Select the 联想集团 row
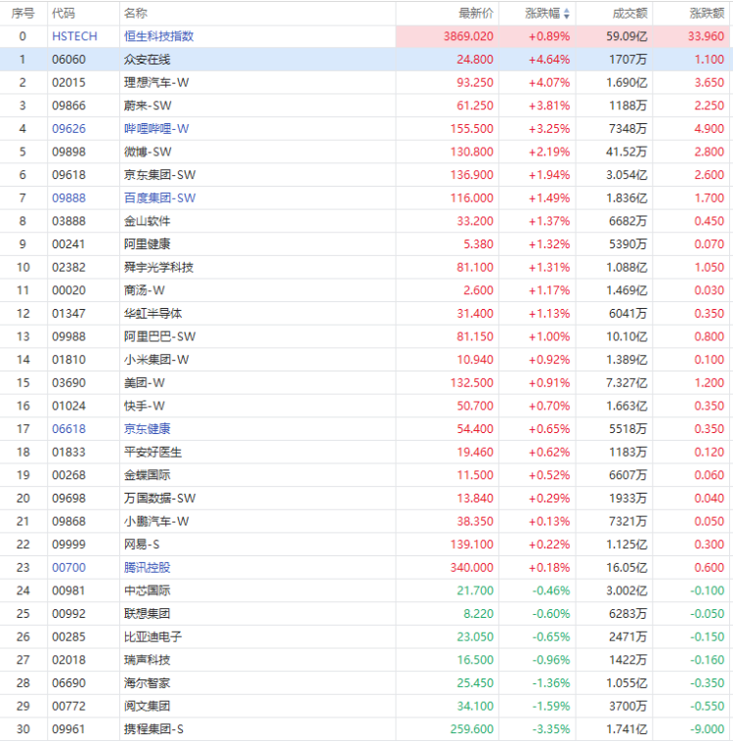Image resolution: width=733 pixels, height=742 pixels. [x=366, y=614]
